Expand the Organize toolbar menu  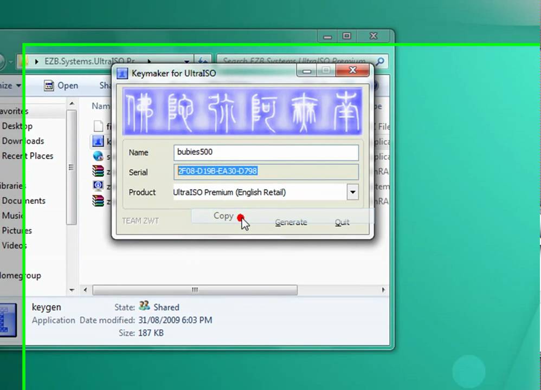pos(11,86)
